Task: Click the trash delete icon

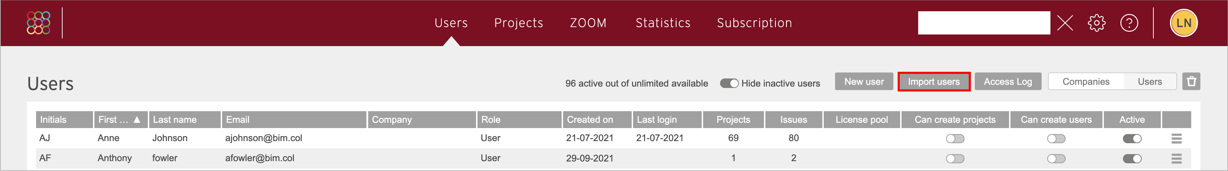Action: coord(1191,82)
